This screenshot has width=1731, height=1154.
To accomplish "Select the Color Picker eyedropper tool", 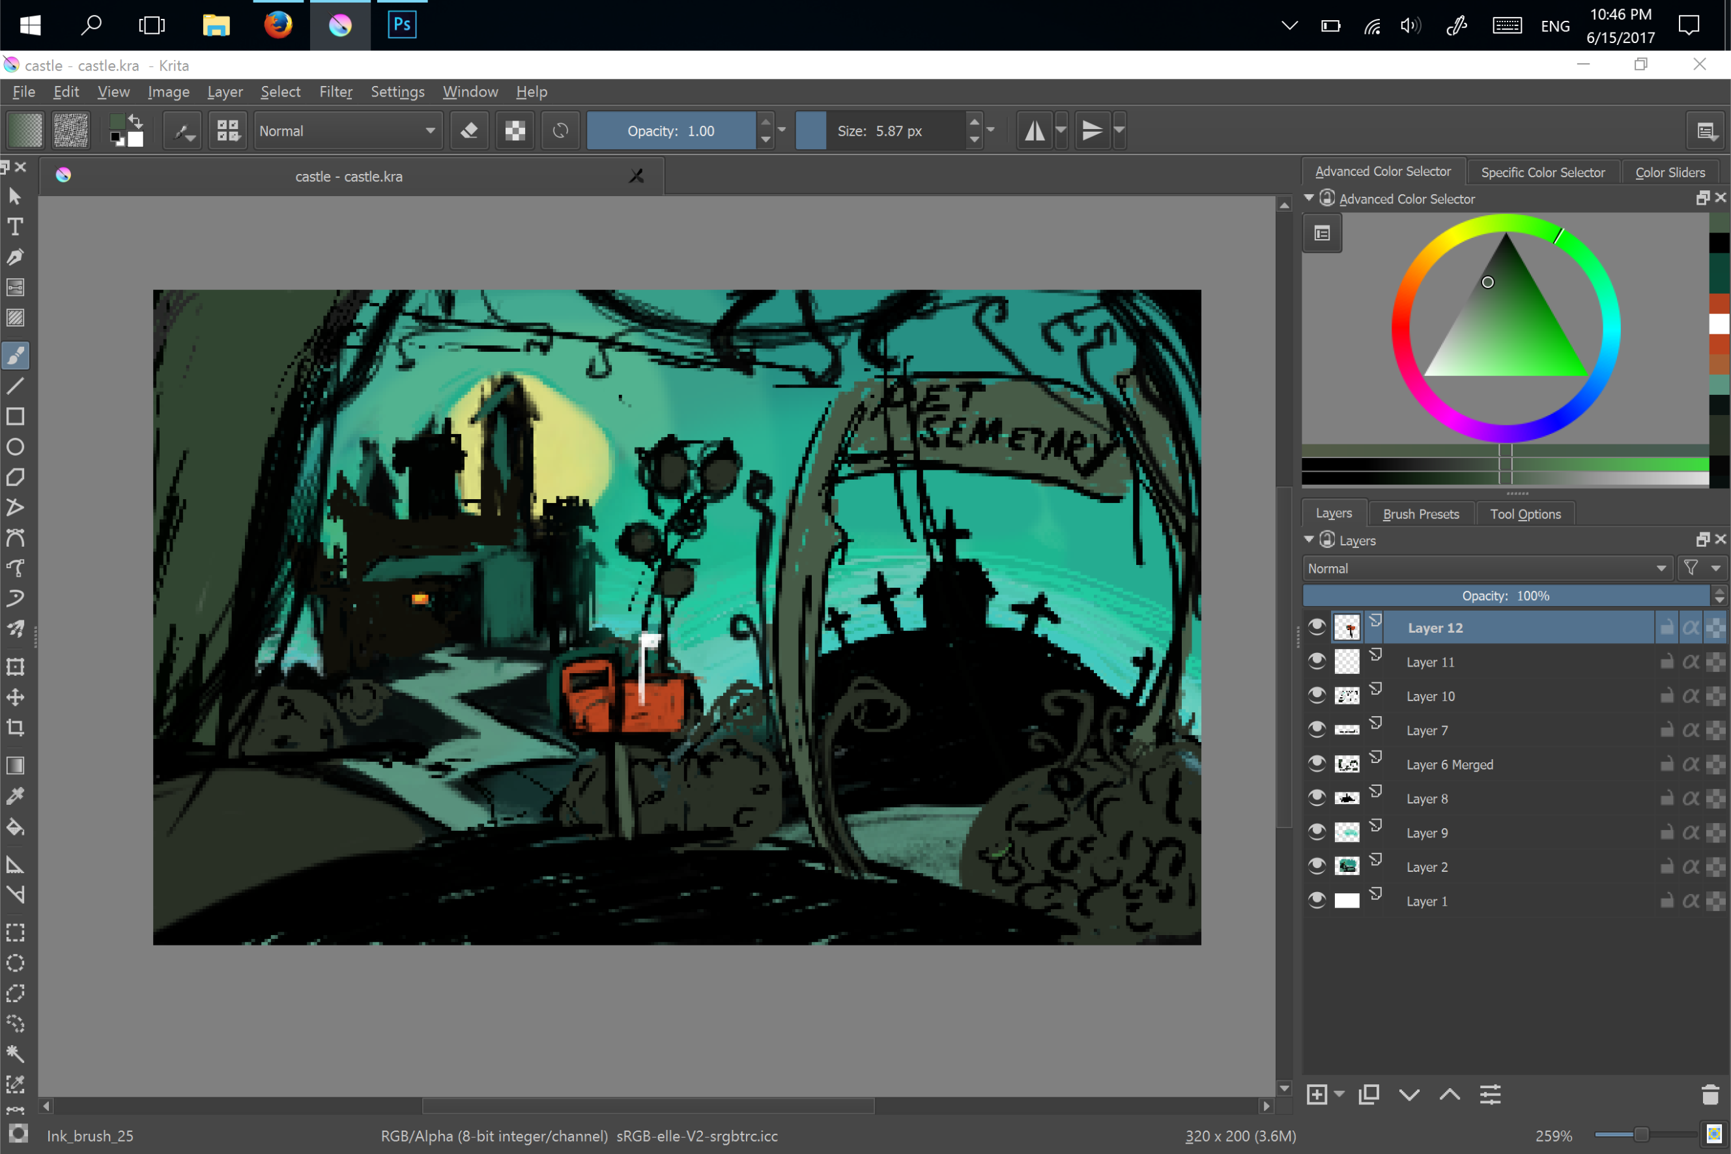I will [16, 796].
